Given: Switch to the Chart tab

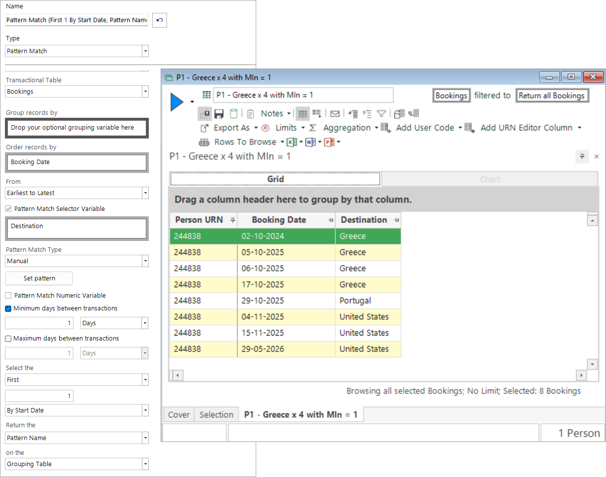Looking at the screenshot, I should coord(490,179).
